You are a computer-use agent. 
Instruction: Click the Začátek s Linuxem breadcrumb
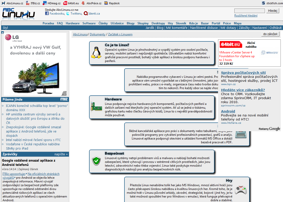point(120,34)
